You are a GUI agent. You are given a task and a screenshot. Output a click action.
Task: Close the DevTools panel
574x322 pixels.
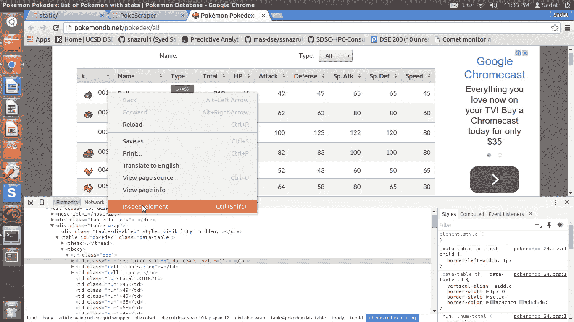tap(567, 202)
